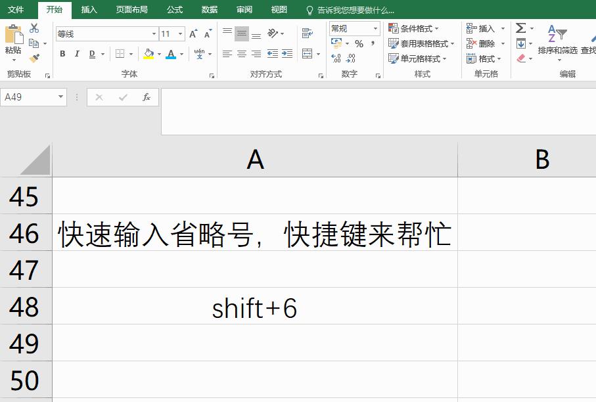
Task: Toggle italic formatting
Action: [76, 53]
